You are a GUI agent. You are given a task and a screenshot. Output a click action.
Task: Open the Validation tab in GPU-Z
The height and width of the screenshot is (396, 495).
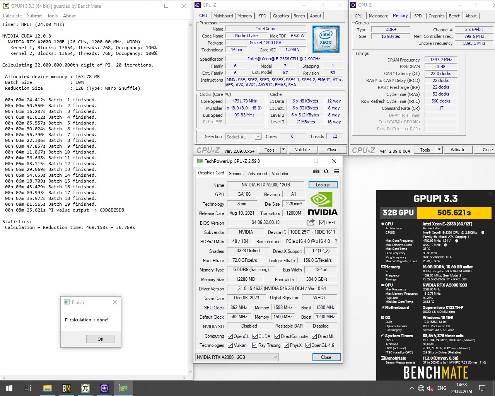click(x=281, y=174)
